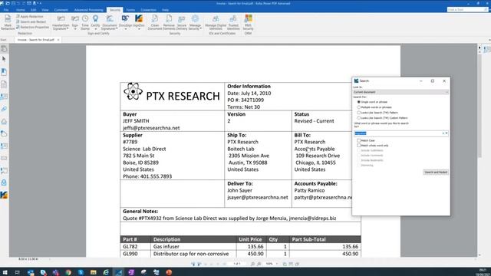This screenshot has height=276, width=491.
Task: Open the Handwritten Signature tool
Action: point(61,22)
